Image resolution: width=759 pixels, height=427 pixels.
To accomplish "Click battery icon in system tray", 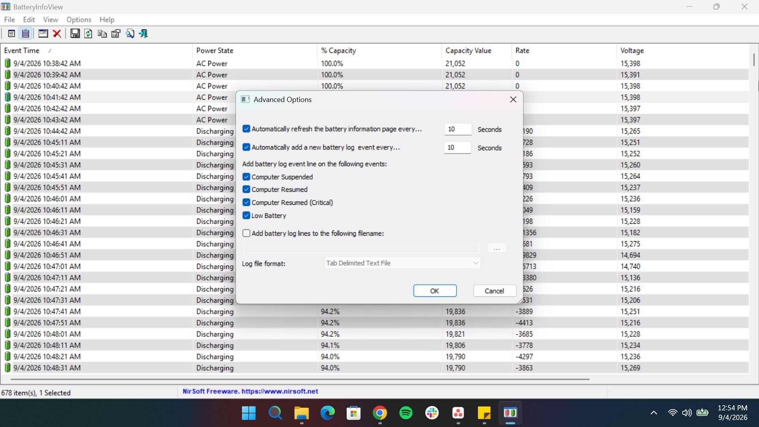I will pyautogui.click(x=702, y=413).
